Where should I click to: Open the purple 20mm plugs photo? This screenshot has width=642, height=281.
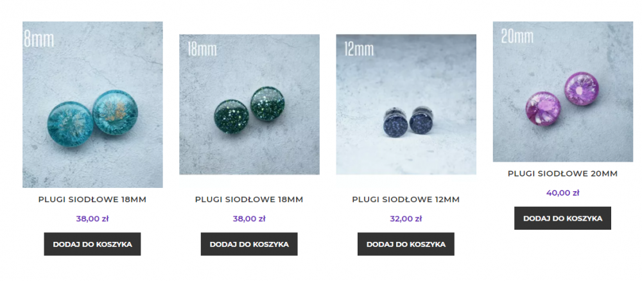(x=563, y=92)
